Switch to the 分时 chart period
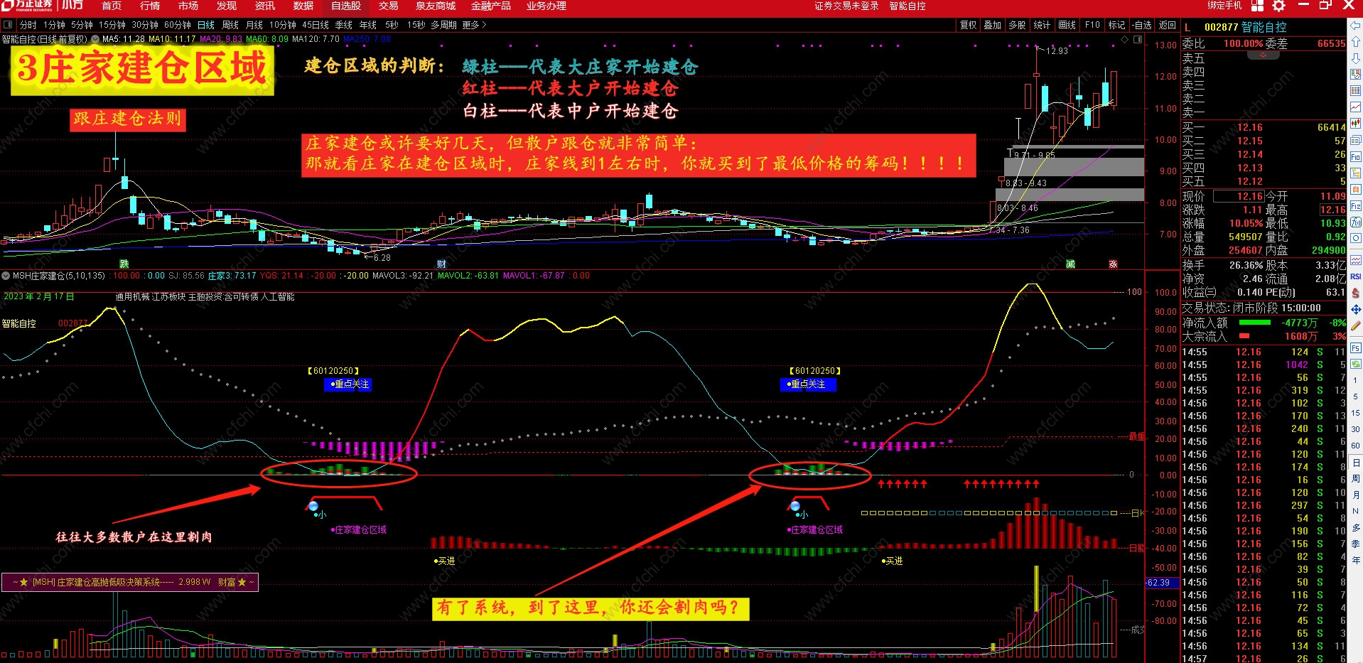The width and height of the screenshot is (1363, 663). (x=28, y=25)
